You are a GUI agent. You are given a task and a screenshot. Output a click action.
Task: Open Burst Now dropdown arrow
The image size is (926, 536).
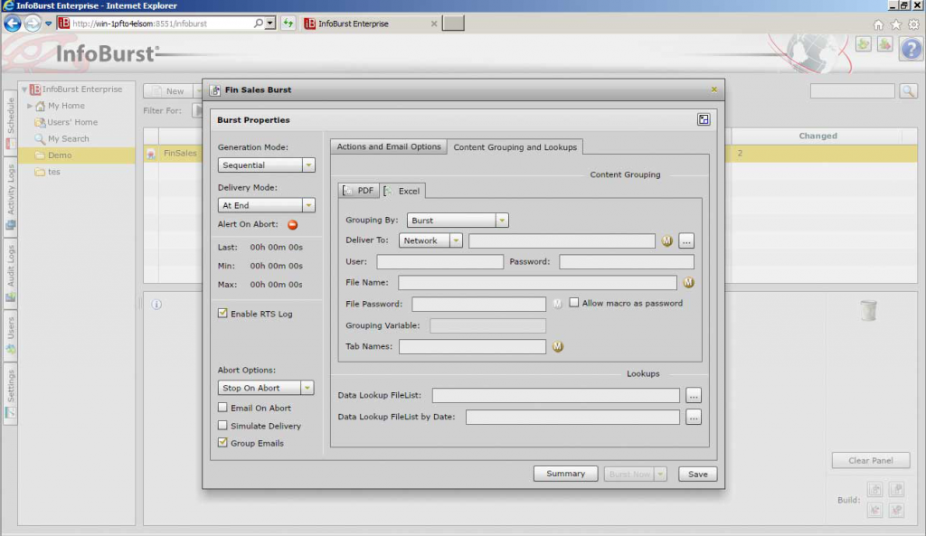click(x=660, y=474)
